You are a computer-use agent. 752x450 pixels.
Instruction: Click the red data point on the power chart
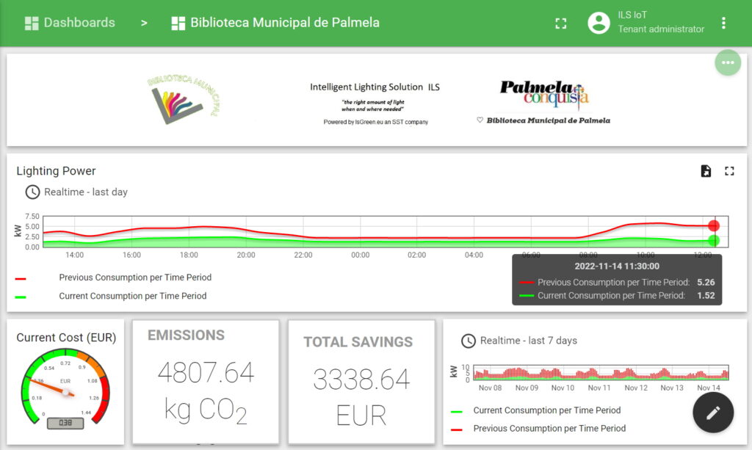(x=713, y=225)
